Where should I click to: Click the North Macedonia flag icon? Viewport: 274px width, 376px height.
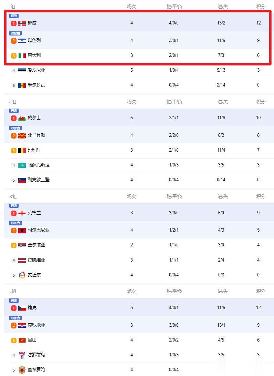pyautogui.click(x=22, y=136)
